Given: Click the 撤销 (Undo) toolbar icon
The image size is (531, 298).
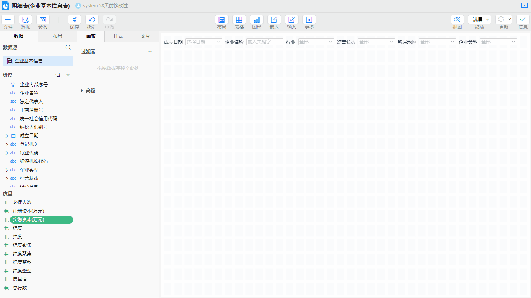Looking at the screenshot, I should tap(92, 20).
